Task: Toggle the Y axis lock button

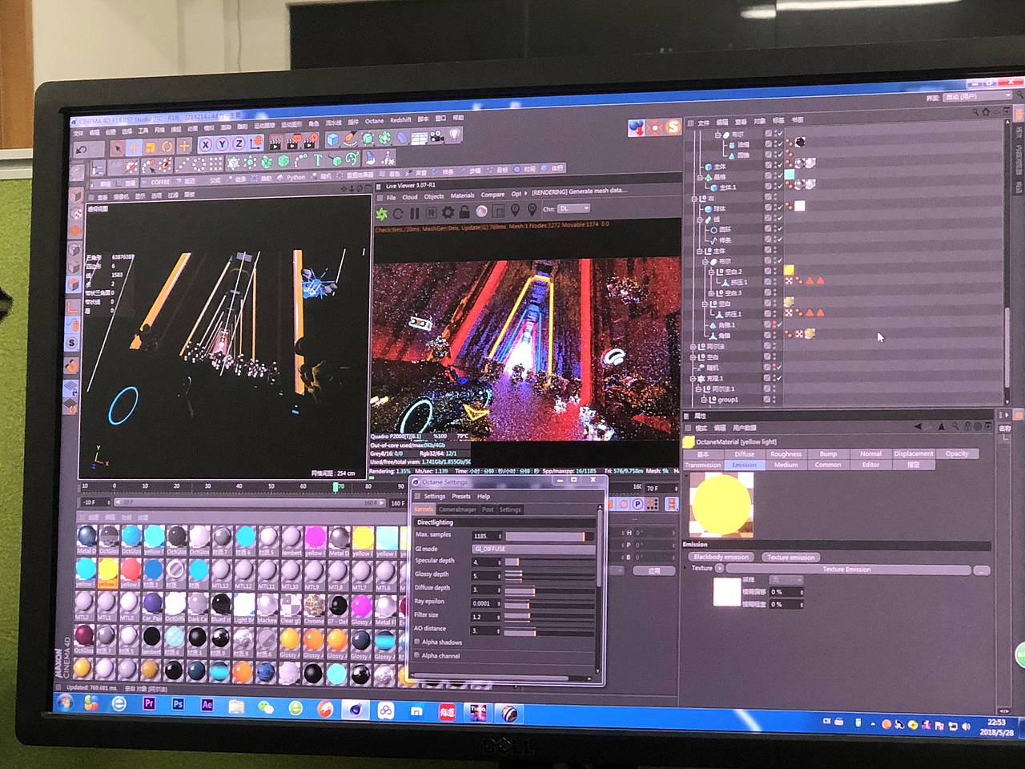Action: coord(222,144)
